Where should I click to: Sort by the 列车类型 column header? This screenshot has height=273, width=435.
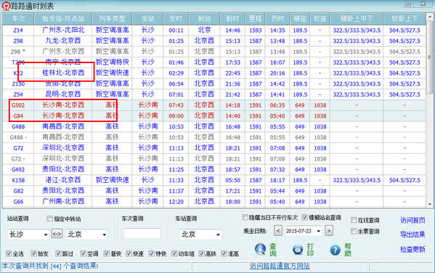[112, 19]
